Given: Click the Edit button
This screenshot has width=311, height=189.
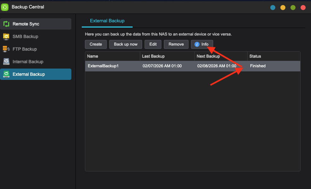Looking at the screenshot, I should point(153,44).
